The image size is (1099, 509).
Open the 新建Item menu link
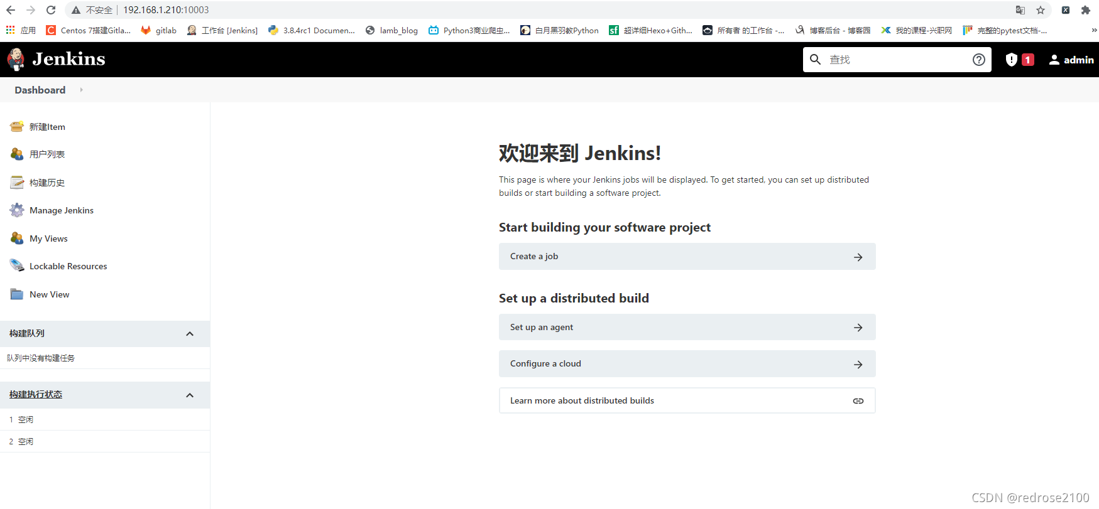[47, 127]
